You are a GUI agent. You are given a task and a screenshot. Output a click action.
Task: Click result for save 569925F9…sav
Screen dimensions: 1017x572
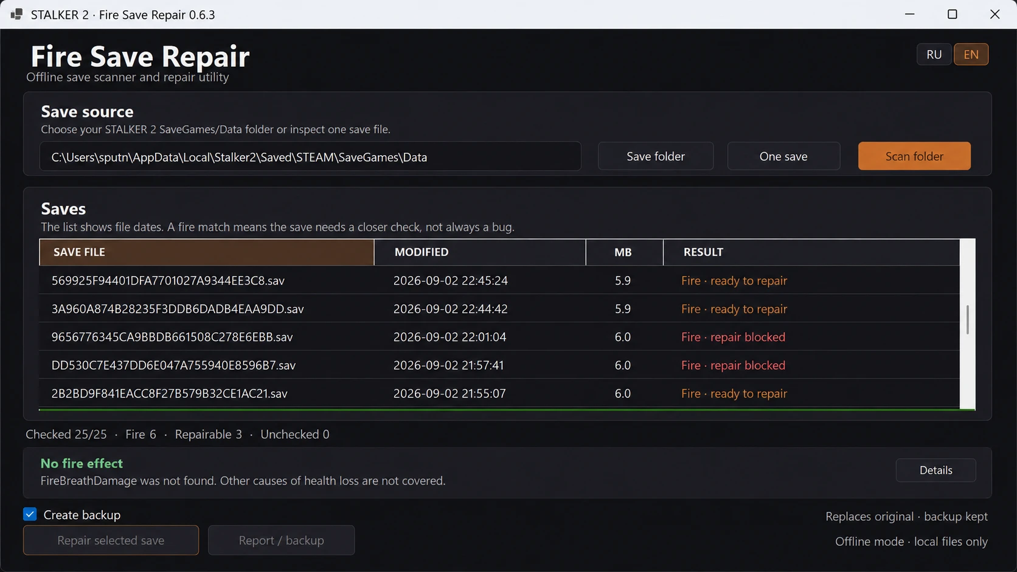click(734, 281)
